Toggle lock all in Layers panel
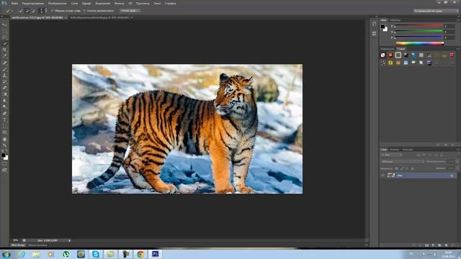The width and height of the screenshot is (461, 259). pos(413,168)
